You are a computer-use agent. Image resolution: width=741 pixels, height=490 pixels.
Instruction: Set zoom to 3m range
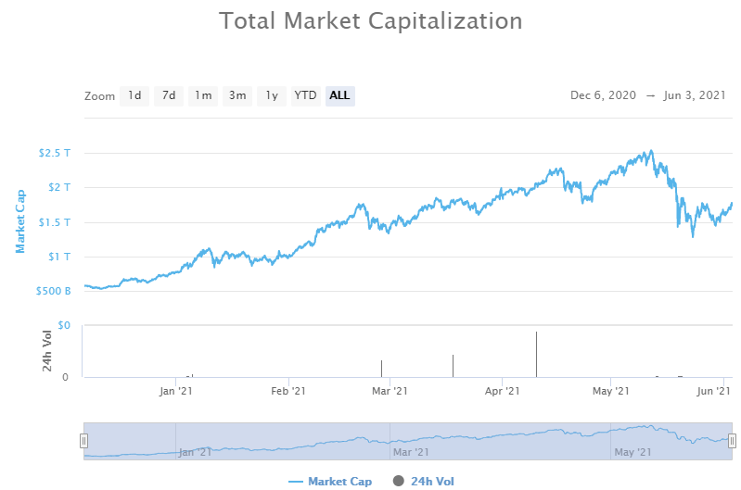coord(237,95)
